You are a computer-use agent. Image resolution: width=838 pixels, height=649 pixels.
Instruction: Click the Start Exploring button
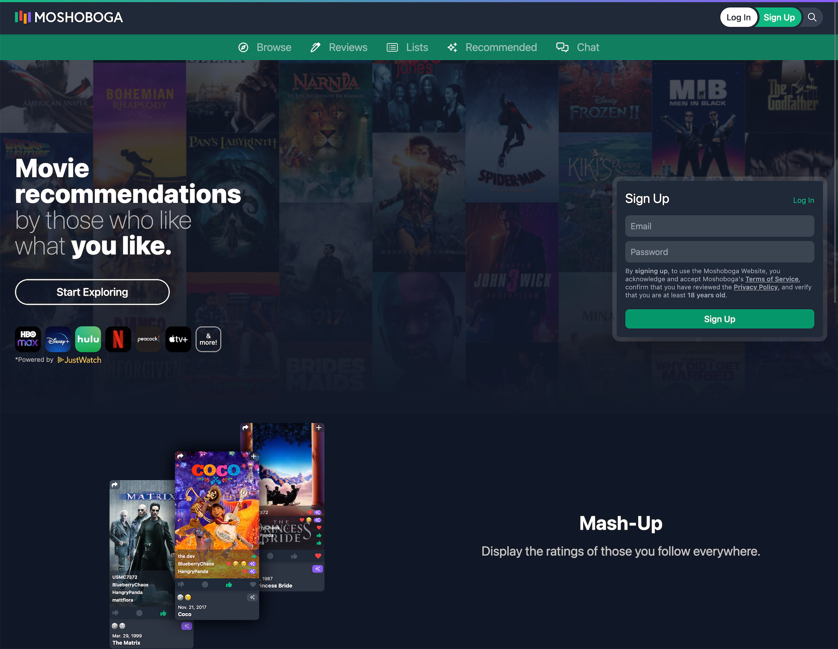click(x=92, y=292)
